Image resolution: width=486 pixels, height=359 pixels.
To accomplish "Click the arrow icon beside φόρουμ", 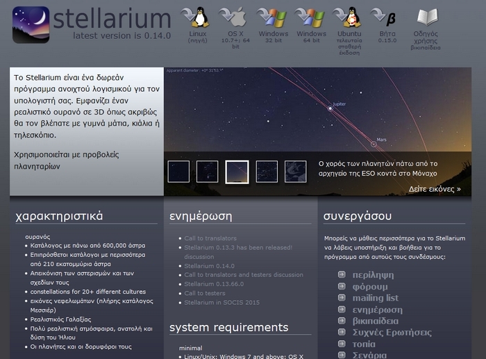I will (x=342, y=286).
